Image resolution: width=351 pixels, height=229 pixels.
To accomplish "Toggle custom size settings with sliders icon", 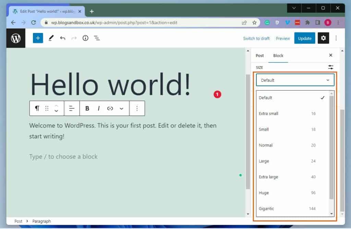I will click(x=330, y=67).
